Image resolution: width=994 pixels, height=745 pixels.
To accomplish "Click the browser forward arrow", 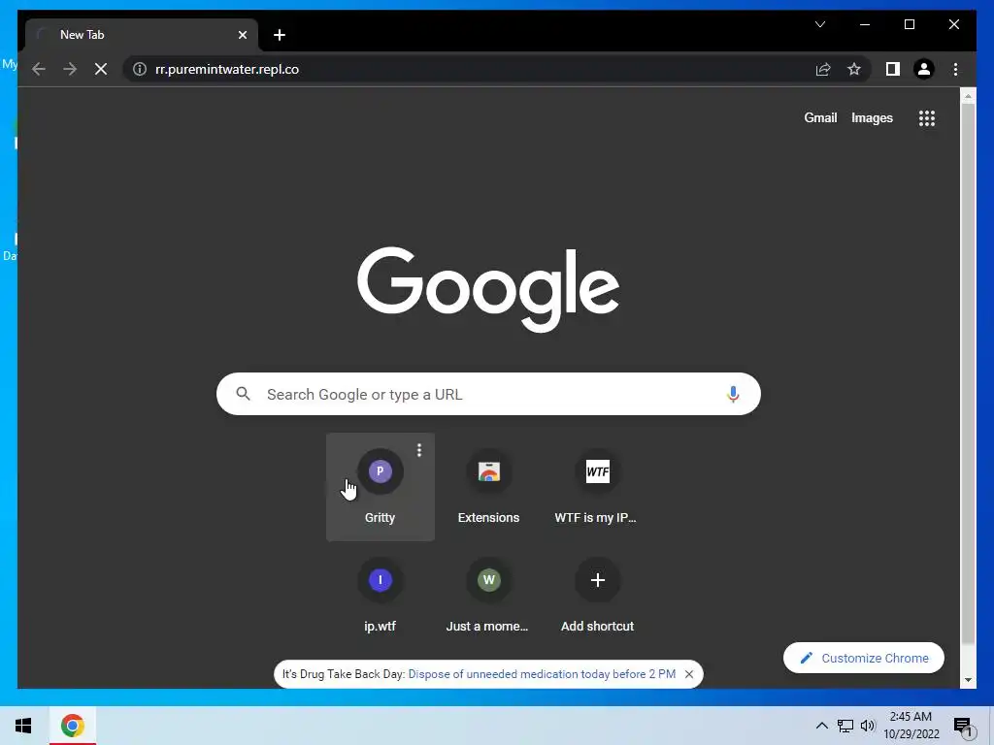I will pyautogui.click(x=70, y=69).
